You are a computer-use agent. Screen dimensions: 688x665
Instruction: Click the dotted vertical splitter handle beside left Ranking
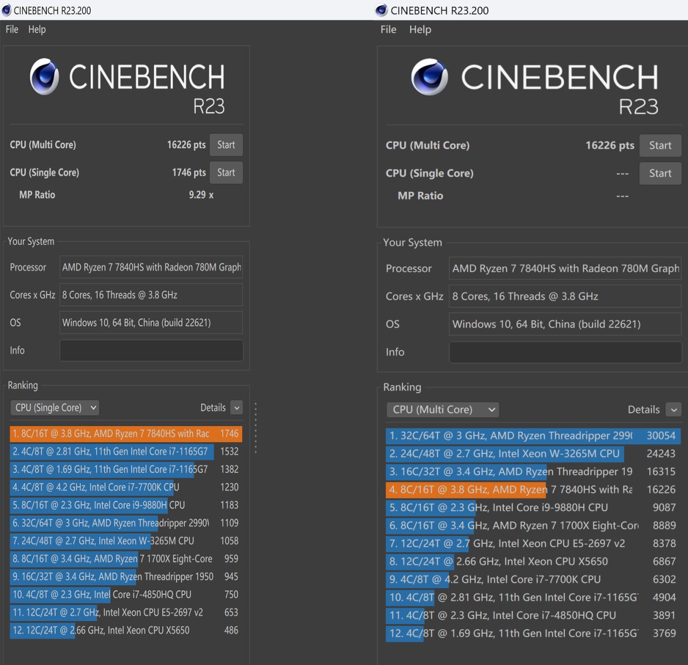click(255, 428)
